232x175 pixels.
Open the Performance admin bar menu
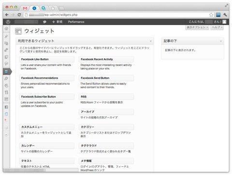tap(76, 22)
